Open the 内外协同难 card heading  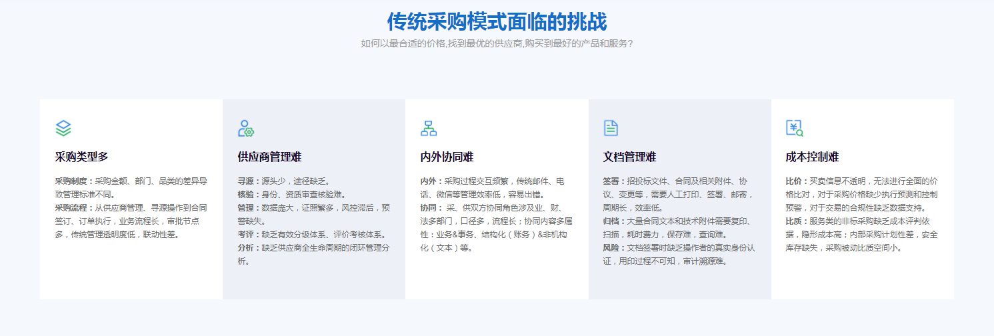(447, 157)
